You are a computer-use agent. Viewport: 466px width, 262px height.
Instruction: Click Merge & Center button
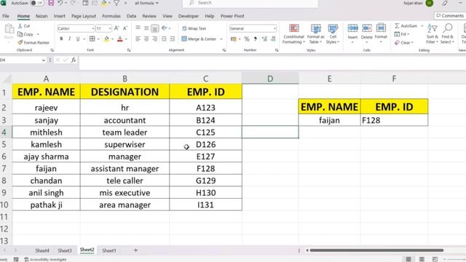(x=199, y=39)
